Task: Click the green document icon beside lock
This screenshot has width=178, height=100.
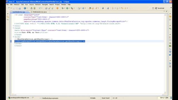Action: (34, 8)
